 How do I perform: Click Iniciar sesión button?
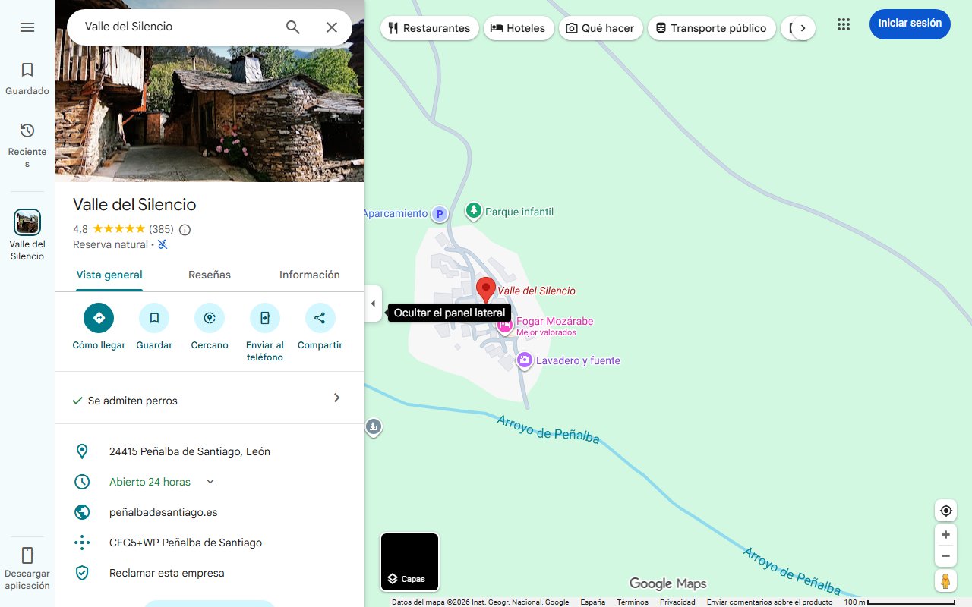pos(909,24)
